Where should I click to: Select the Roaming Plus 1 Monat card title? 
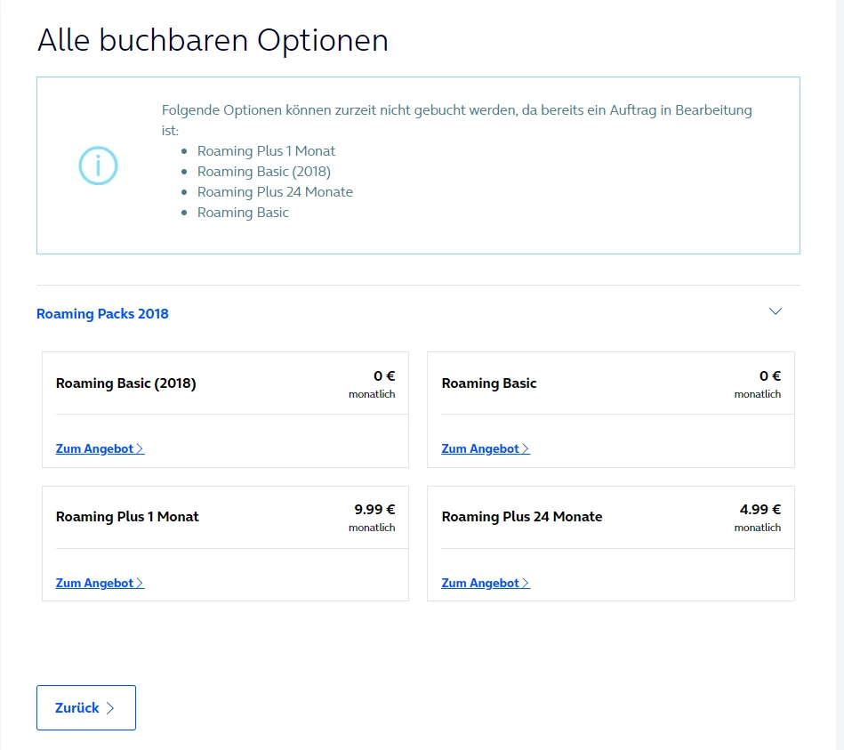(x=127, y=517)
